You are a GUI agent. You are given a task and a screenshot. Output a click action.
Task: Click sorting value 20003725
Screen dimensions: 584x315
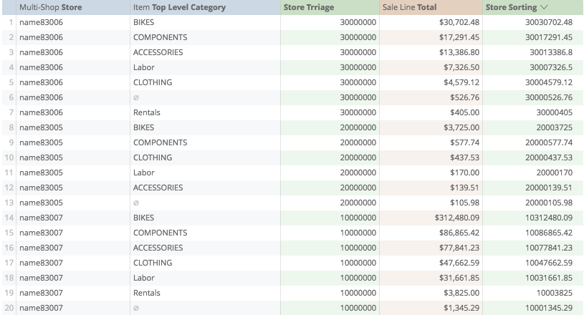(x=554, y=127)
